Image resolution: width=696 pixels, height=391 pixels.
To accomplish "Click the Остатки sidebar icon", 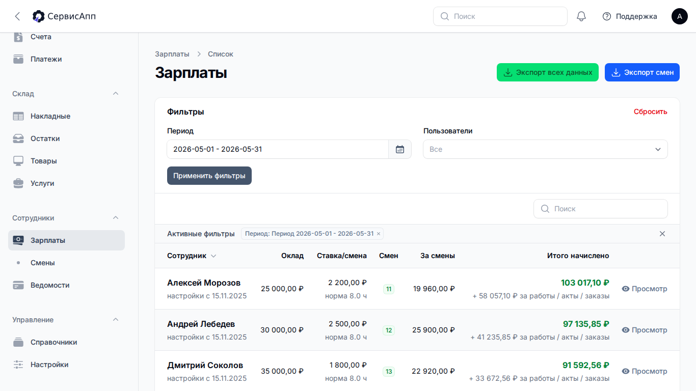I will pyautogui.click(x=18, y=138).
